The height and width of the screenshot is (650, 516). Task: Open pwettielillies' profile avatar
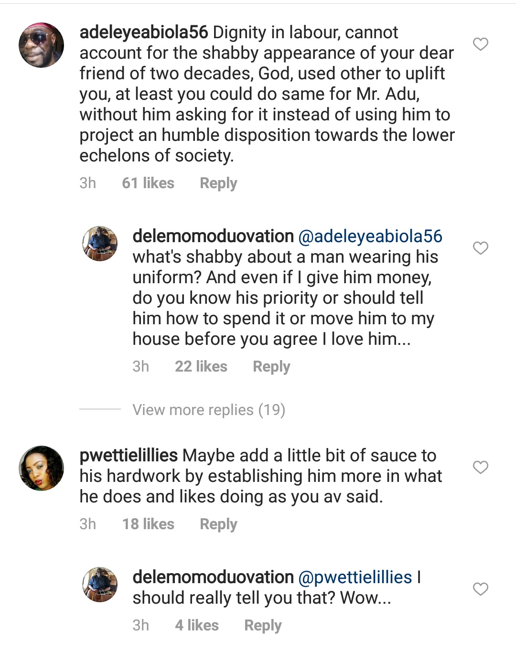pos(41,468)
